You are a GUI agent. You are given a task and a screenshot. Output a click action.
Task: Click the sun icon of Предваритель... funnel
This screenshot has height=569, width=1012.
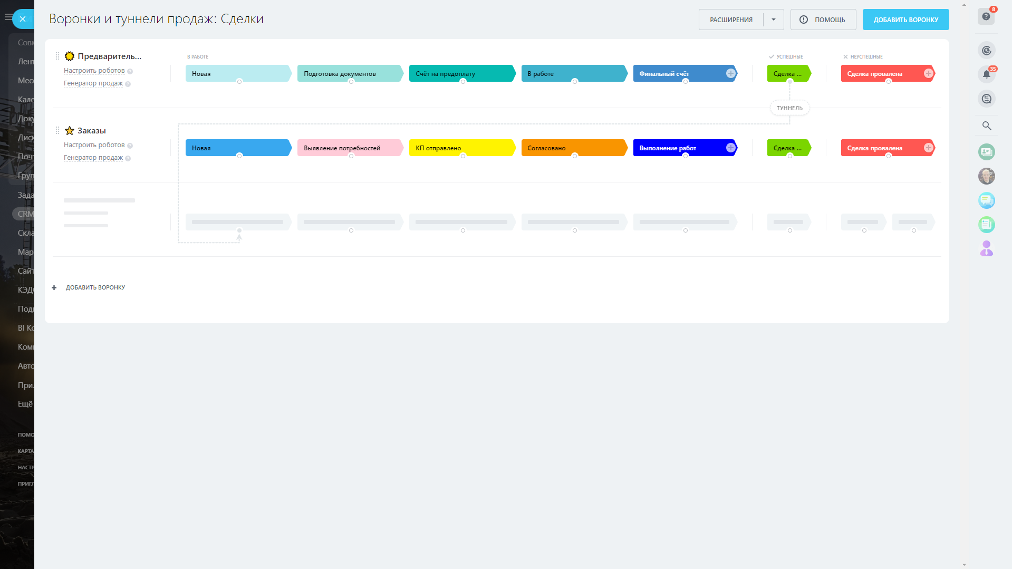coord(70,56)
